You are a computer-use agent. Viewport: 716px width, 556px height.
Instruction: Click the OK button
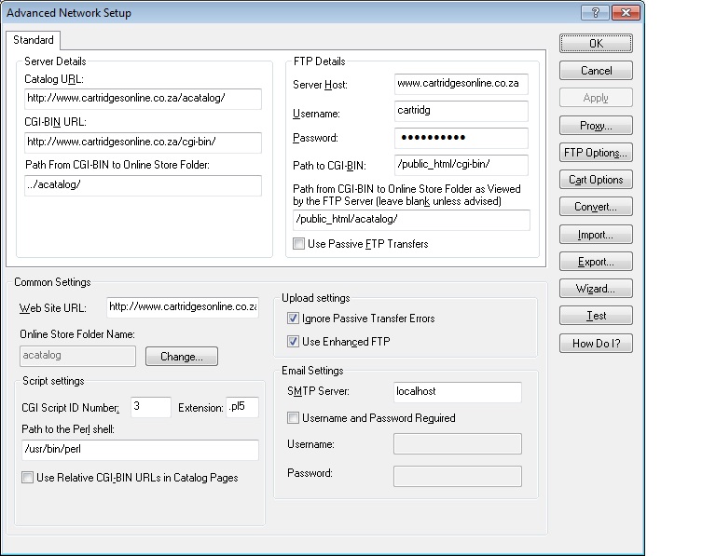tap(596, 44)
